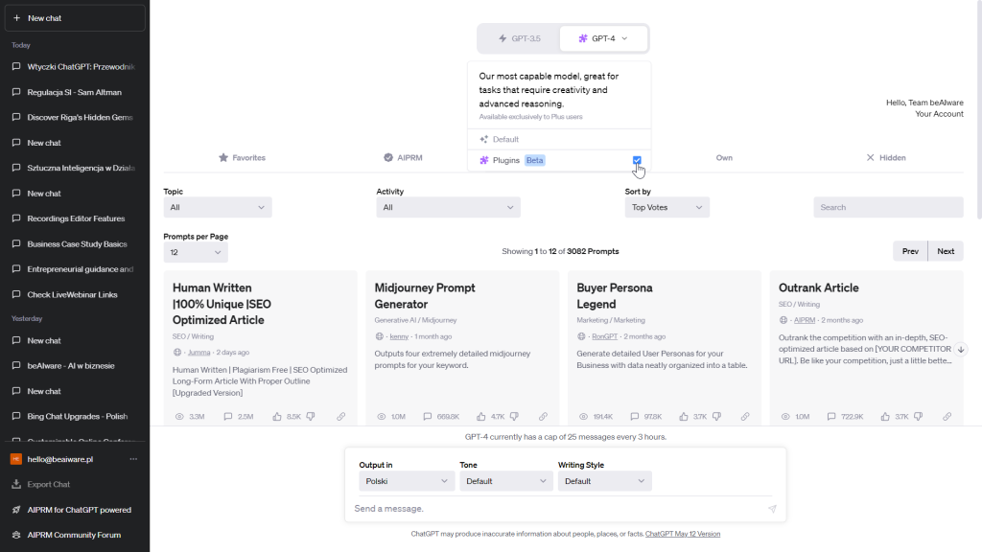The width and height of the screenshot is (982, 552).
Task: Open the Topic filter dropdown
Action: point(218,207)
